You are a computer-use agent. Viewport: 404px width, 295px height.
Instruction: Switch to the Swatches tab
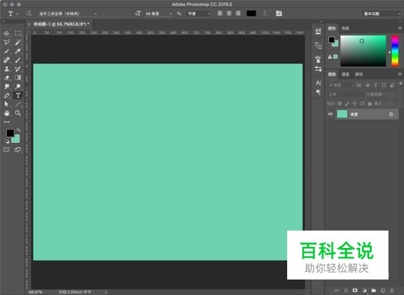pos(346,28)
